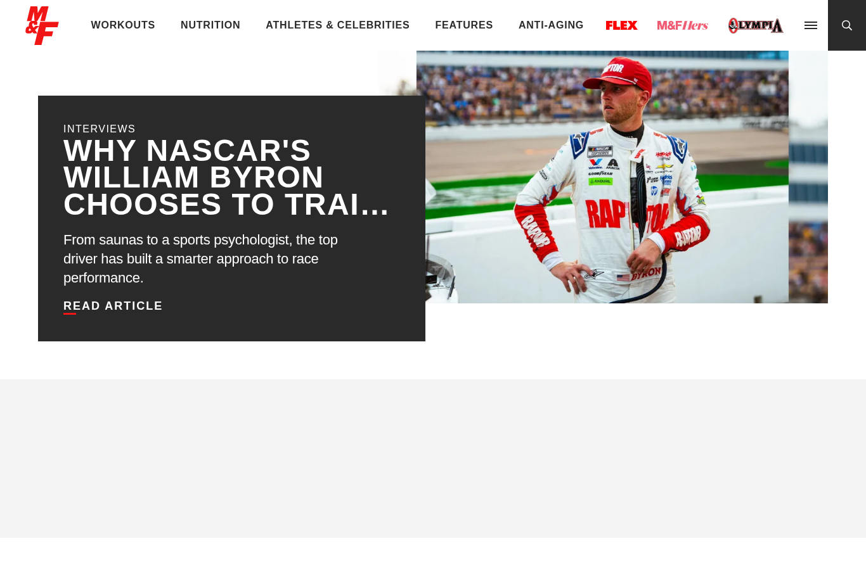The image size is (866, 570).
Task: Click the Interviews category label
Action: (100, 129)
